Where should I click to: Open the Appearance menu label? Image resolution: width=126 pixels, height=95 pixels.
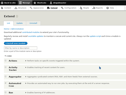click(38, 8)
